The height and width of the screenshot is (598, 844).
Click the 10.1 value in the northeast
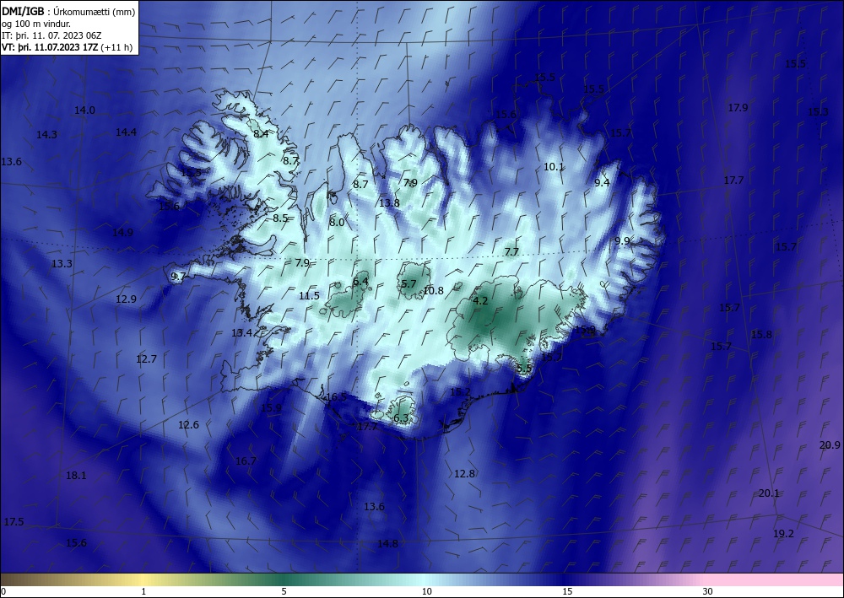554,167
